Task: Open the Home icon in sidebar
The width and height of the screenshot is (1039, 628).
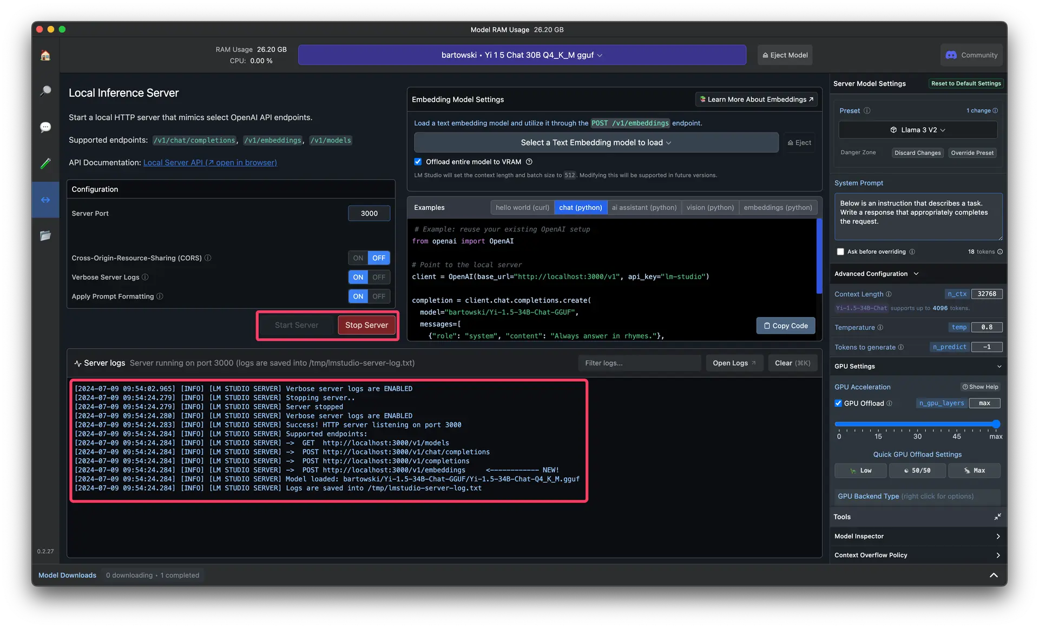Action: [x=45, y=55]
